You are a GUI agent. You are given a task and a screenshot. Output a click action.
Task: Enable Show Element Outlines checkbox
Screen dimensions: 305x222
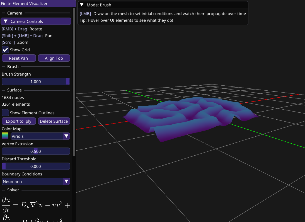(x=5, y=113)
